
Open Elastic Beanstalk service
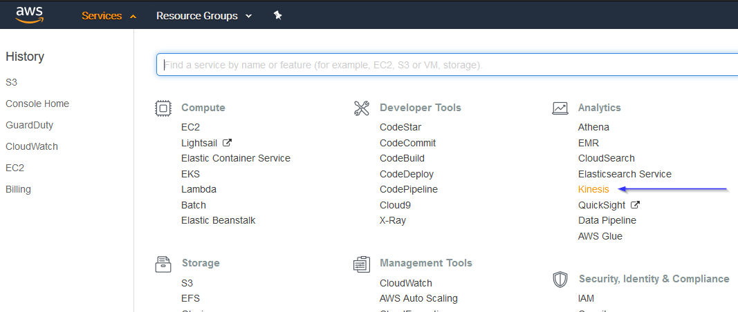(x=219, y=220)
